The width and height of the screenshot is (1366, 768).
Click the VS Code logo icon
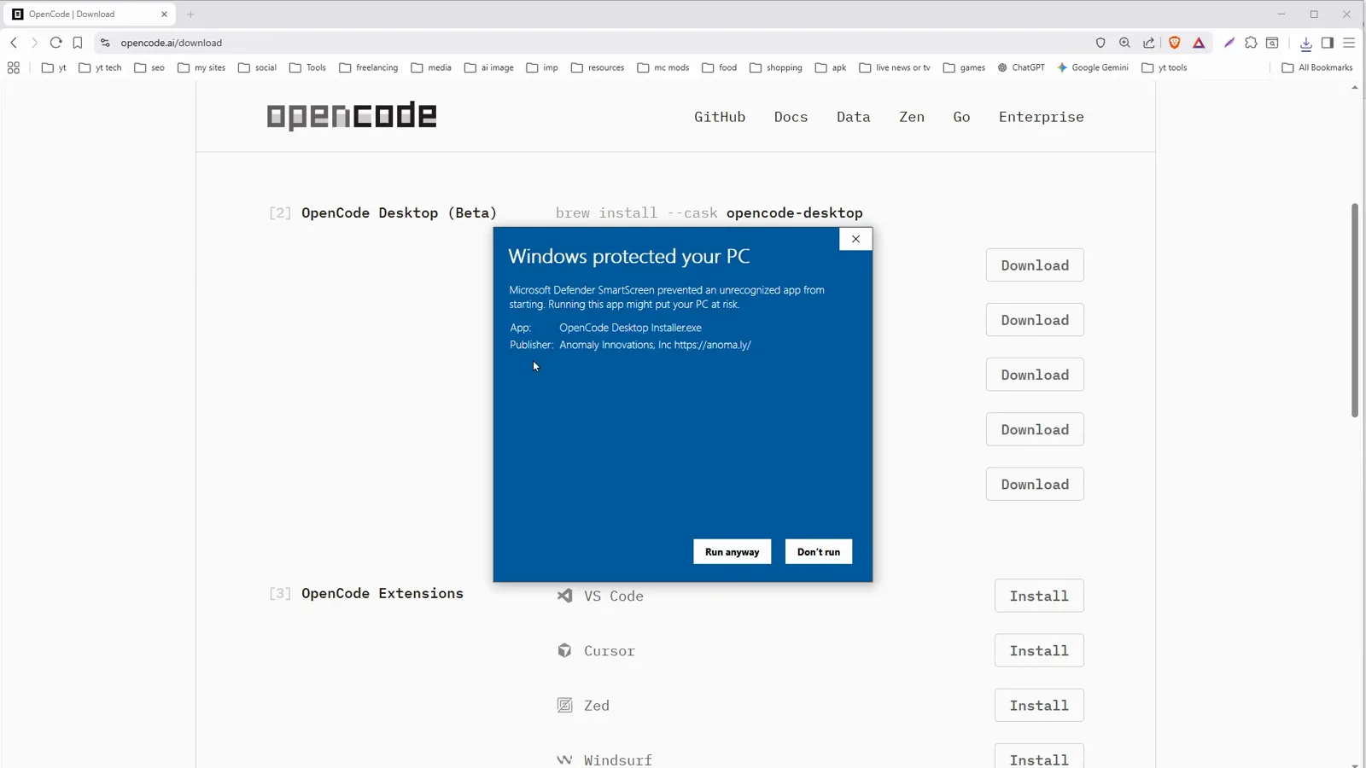pos(564,596)
